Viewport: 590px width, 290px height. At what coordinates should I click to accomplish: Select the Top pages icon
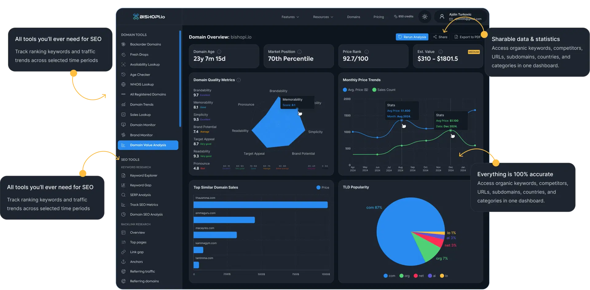pyautogui.click(x=123, y=242)
